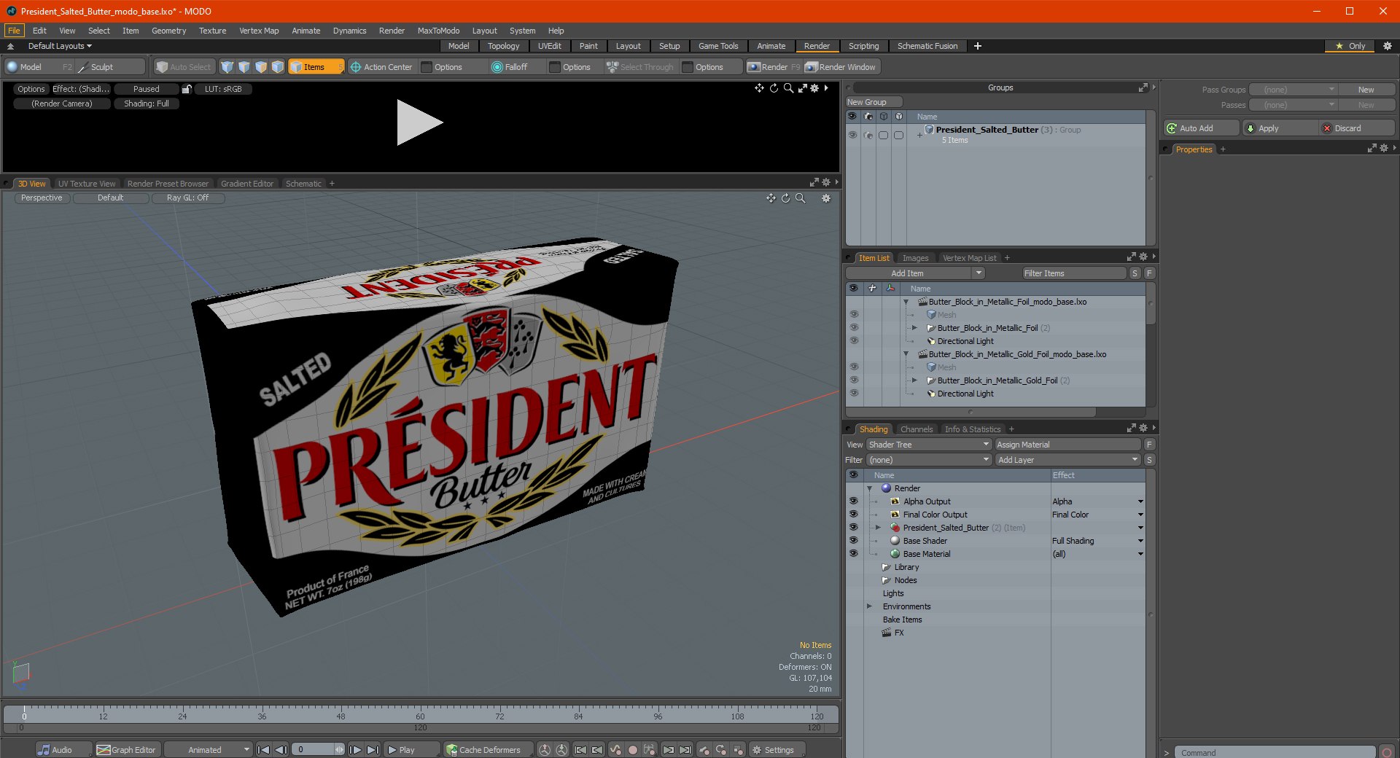Screen dimensions: 1400x758
Task: Expand Environments in Shader Tree
Action: coord(869,606)
